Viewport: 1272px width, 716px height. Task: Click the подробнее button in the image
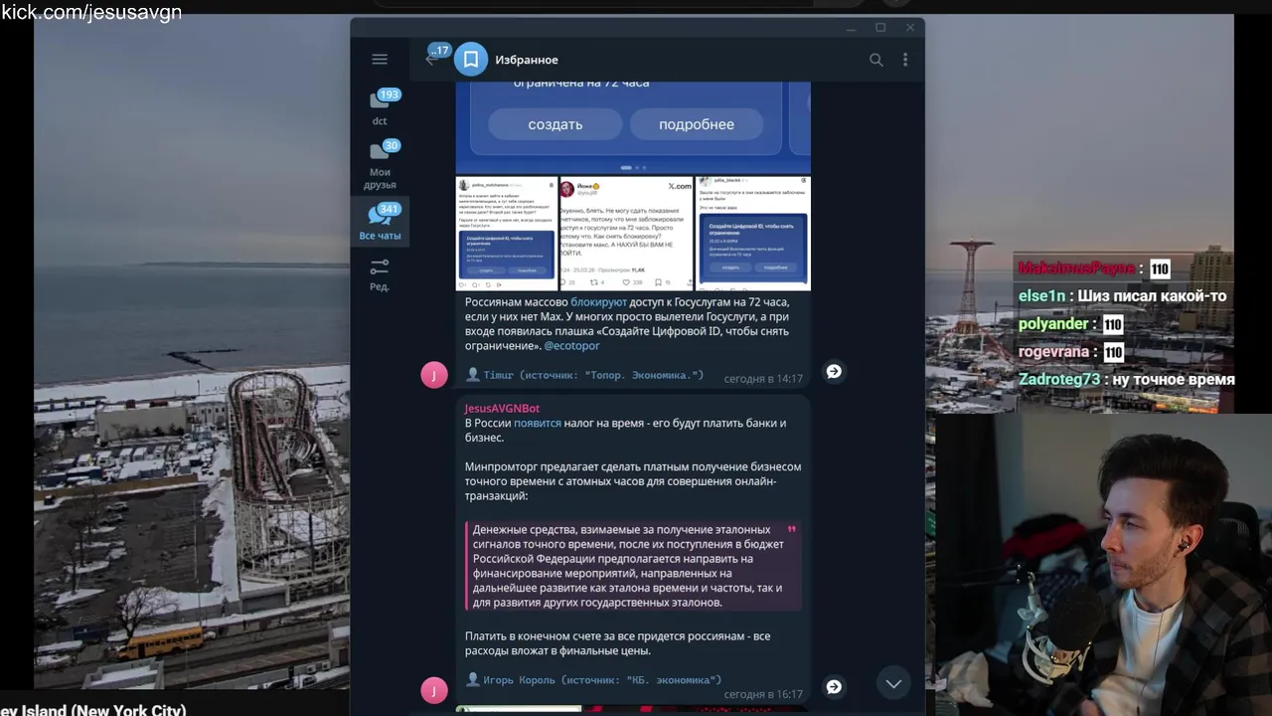[696, 124]
